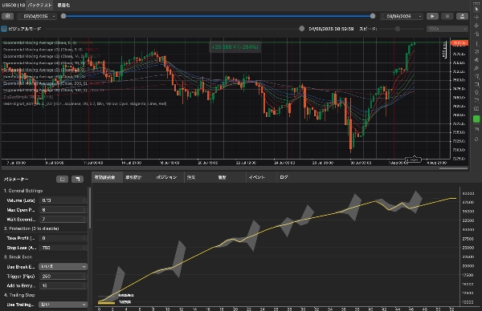The width and height of the screenshot is (482, 311).
Task: Open the Use Trailing Stop dropdown
Action: [63, 305]
